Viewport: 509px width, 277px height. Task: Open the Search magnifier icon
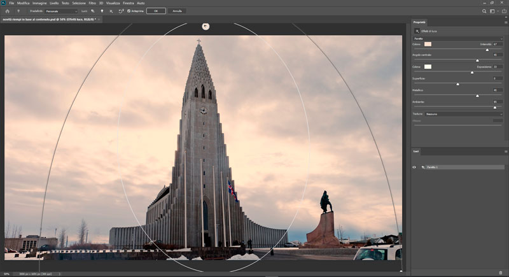(x=484, y=11)
